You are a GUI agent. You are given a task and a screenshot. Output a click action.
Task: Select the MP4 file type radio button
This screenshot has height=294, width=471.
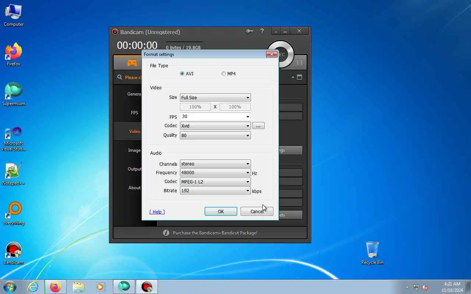click(223, 73)
